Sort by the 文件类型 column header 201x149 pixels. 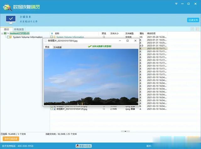(x=129, y=33)
